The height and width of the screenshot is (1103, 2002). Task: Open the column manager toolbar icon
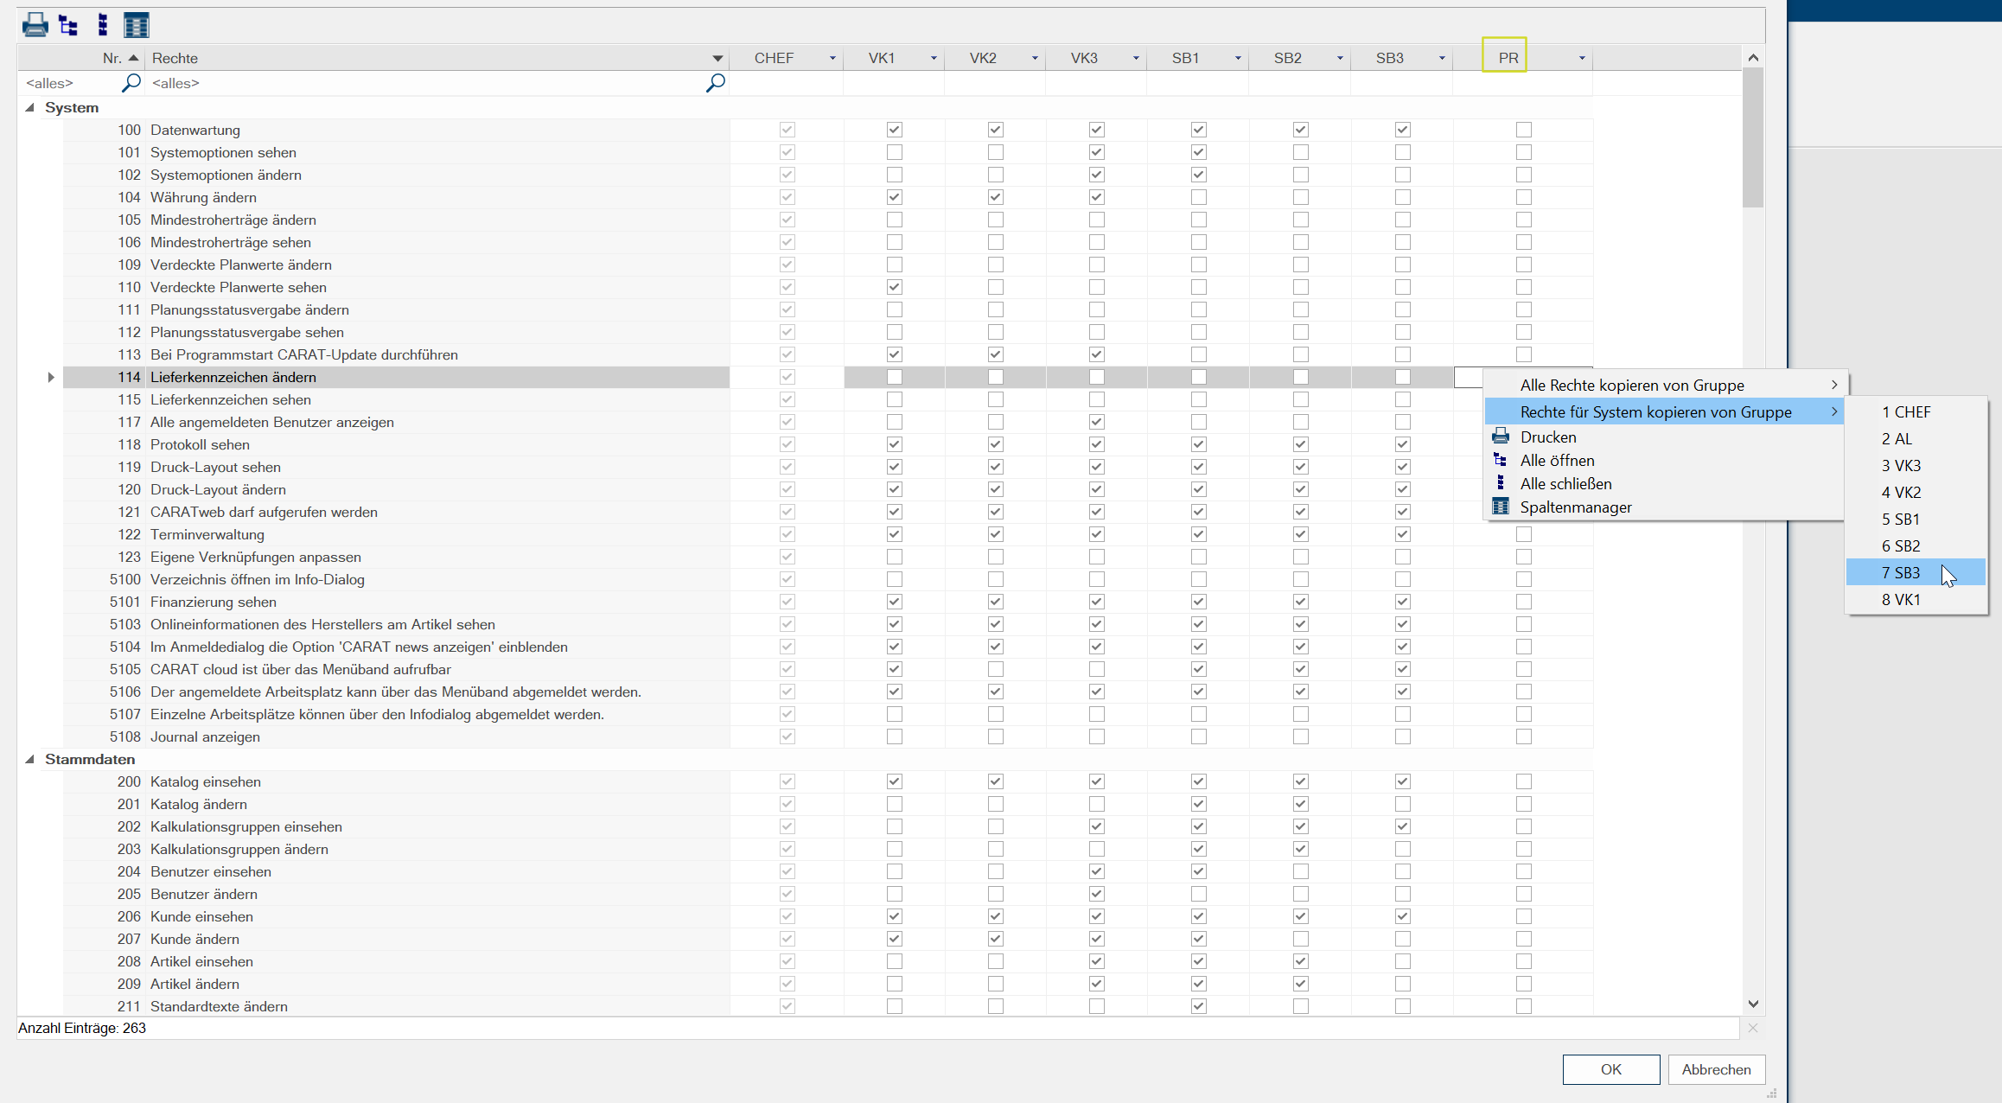coord(136,25)
